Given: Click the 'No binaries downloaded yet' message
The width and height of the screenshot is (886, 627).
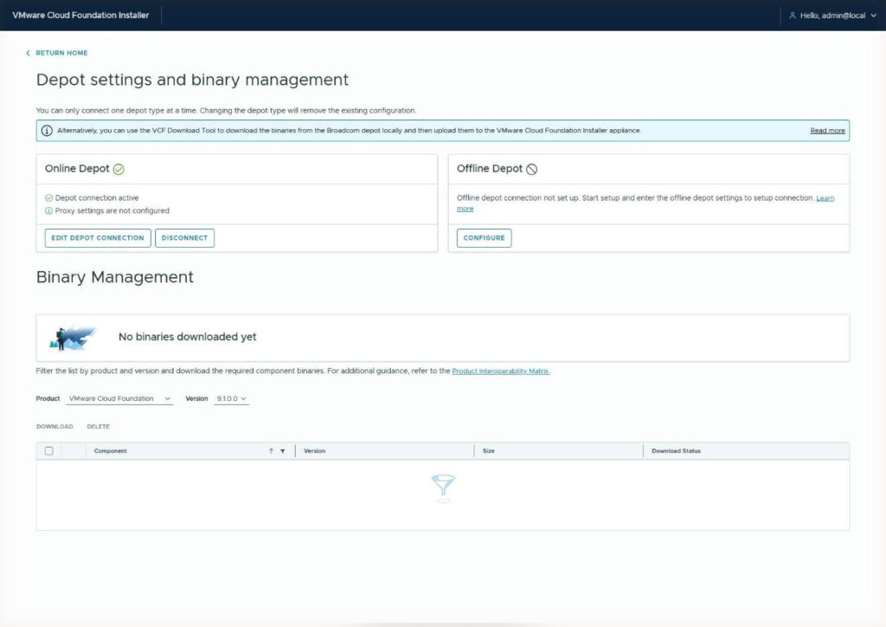Looking at the screenshot, I should click(188, 337).
